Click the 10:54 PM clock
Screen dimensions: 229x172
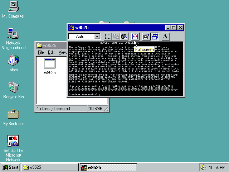click(217, 167)
